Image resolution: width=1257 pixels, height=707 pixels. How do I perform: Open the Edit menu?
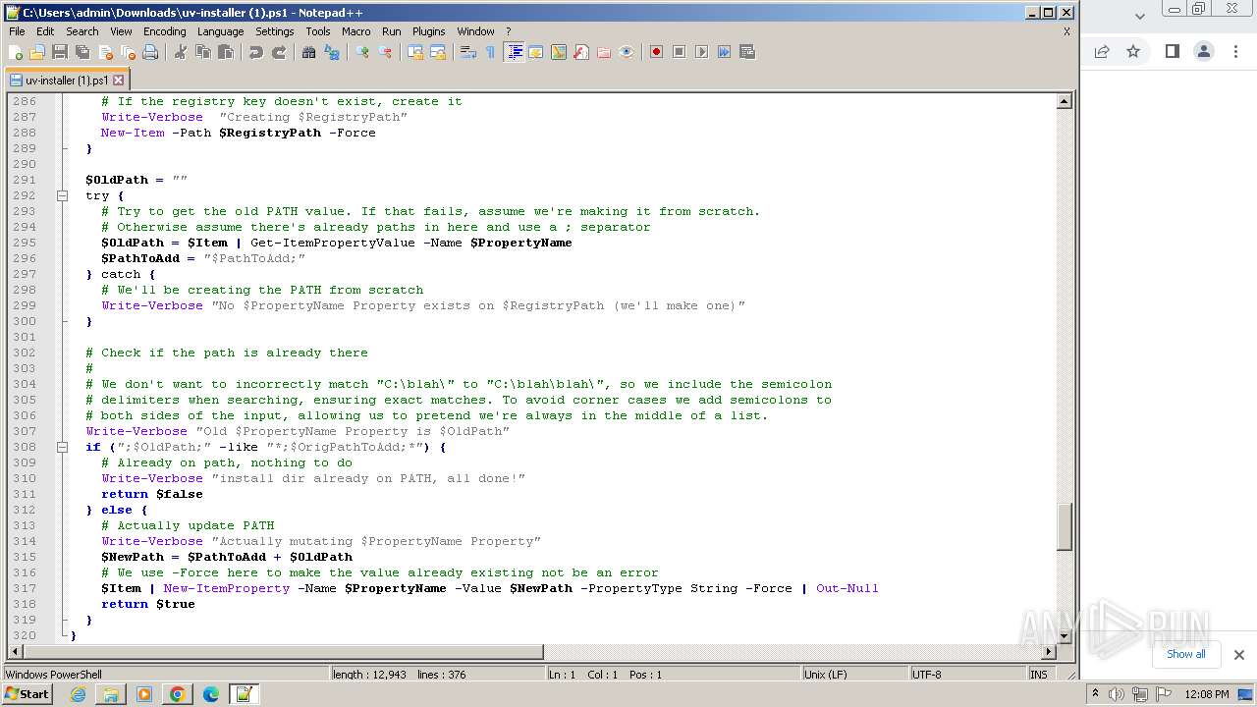pos(45,31)
